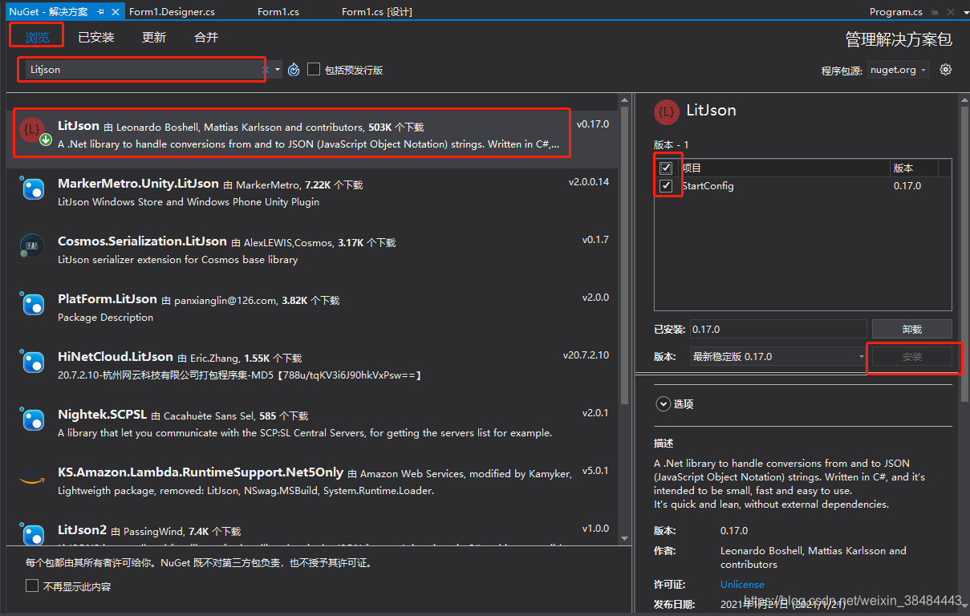Viewport: 970px width, 616px height.
Task: Click the StartConfig project name in table
Action: tap(708, 186)
